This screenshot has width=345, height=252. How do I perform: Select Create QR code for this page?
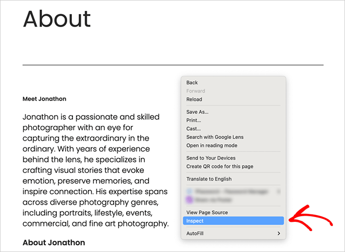219,167
